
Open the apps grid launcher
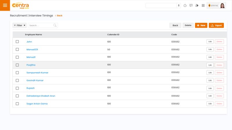coord(203,5)
